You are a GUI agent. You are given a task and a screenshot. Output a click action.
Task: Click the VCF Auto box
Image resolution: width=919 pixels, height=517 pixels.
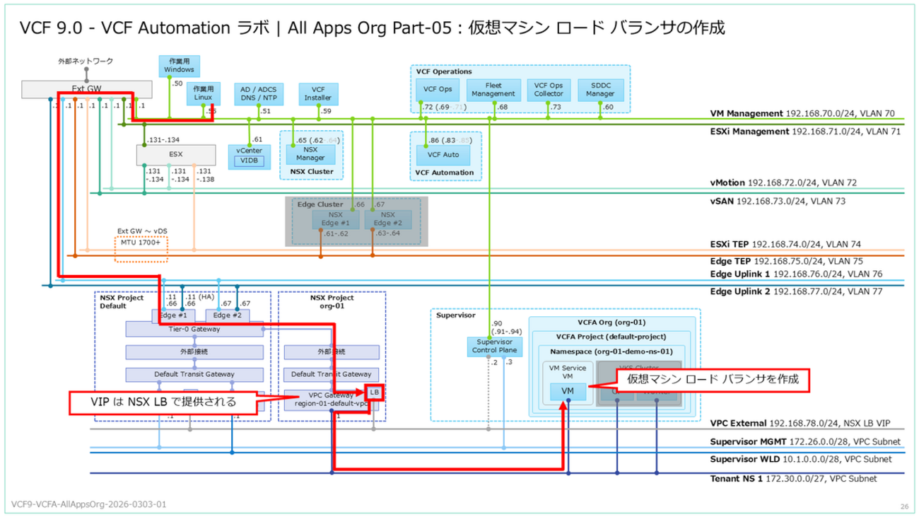pyautogui.click(x=442, y=153)
